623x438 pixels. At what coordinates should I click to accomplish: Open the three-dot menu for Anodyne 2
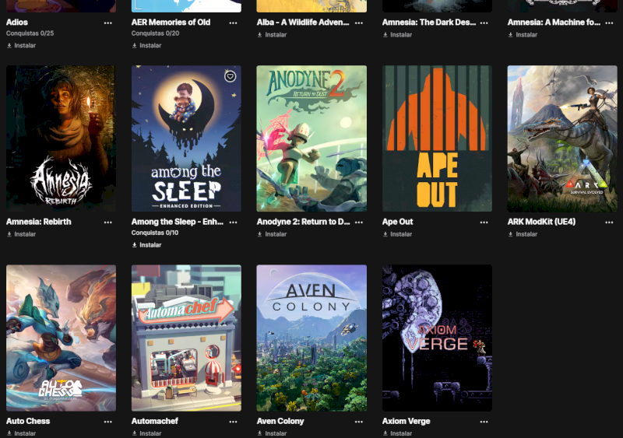(359, 223)
